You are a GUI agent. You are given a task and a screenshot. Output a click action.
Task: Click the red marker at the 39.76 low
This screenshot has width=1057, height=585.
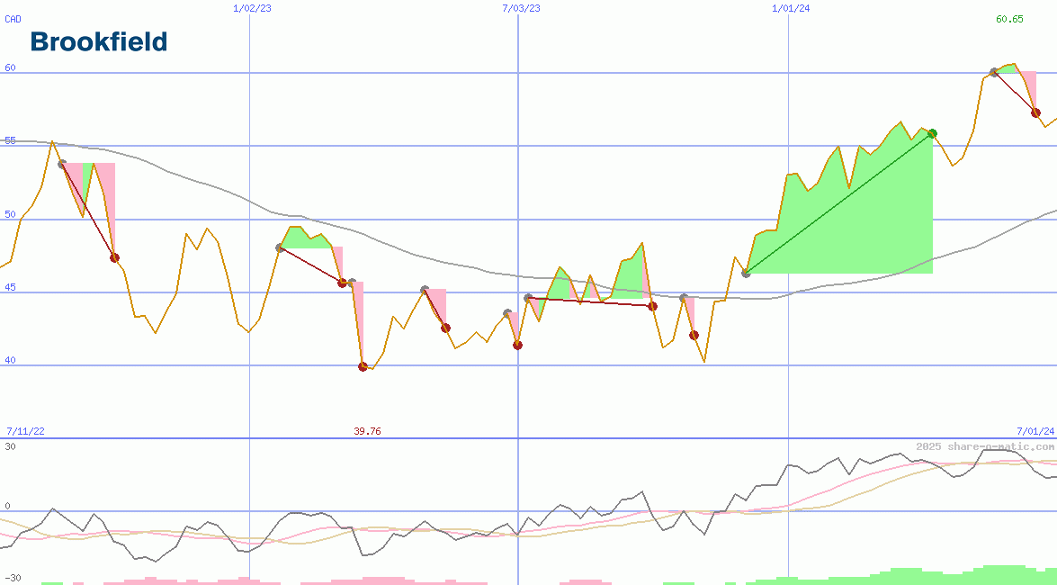pyautogui.click(x=363, y=367)
